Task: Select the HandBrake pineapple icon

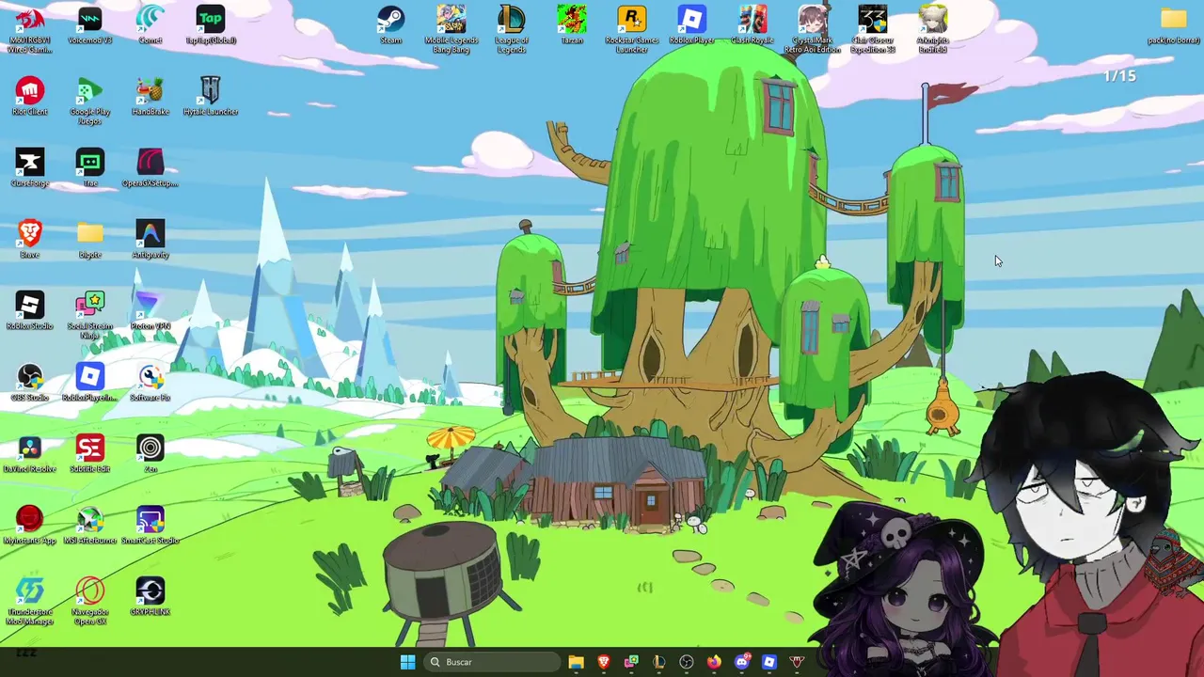Action: 150,97
